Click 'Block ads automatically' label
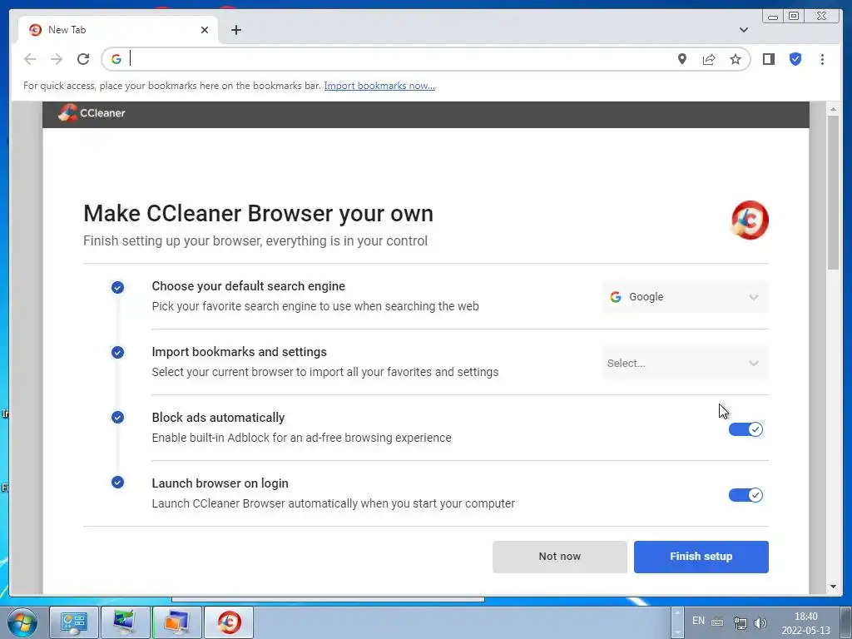The height and width of the screenshot is (639, 852). pyautogui.click(x=219, y=418)
